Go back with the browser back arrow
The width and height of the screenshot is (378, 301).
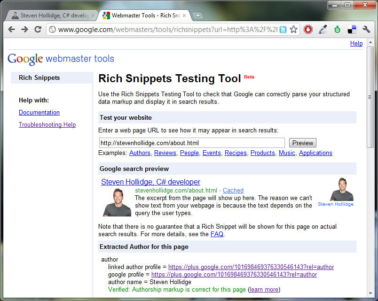[11, 30]
